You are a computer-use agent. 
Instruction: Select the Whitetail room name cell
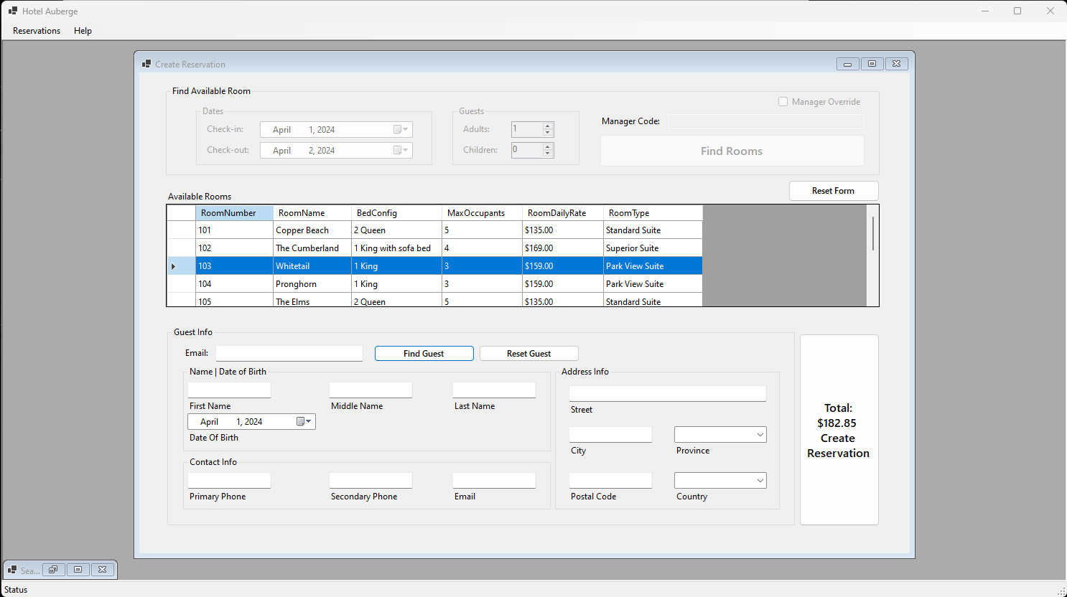(312, 266)
